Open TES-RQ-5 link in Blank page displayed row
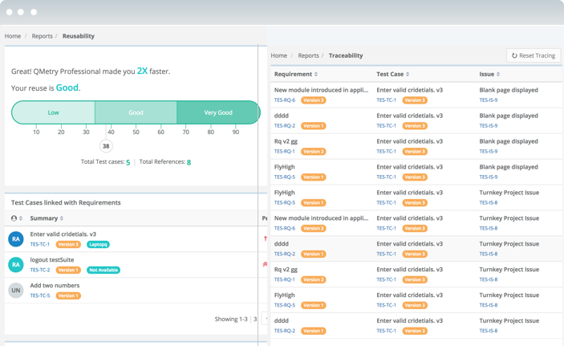Image resolution: width=564 pixels, height=346 pixels. click(285, 177)
